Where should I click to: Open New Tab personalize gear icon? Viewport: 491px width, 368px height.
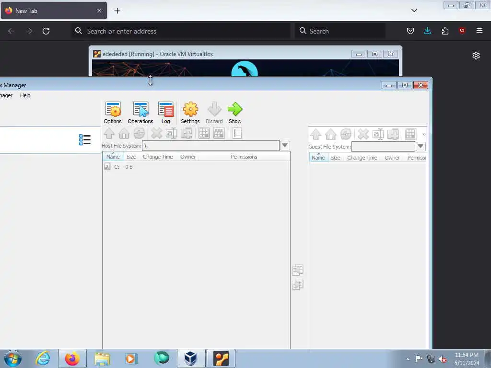(476, 56)
